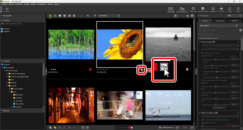The height and width of the screenshot is (130, 243).
Task: Open the Nombre sort order dropdown
Action: tap(109, 16)
